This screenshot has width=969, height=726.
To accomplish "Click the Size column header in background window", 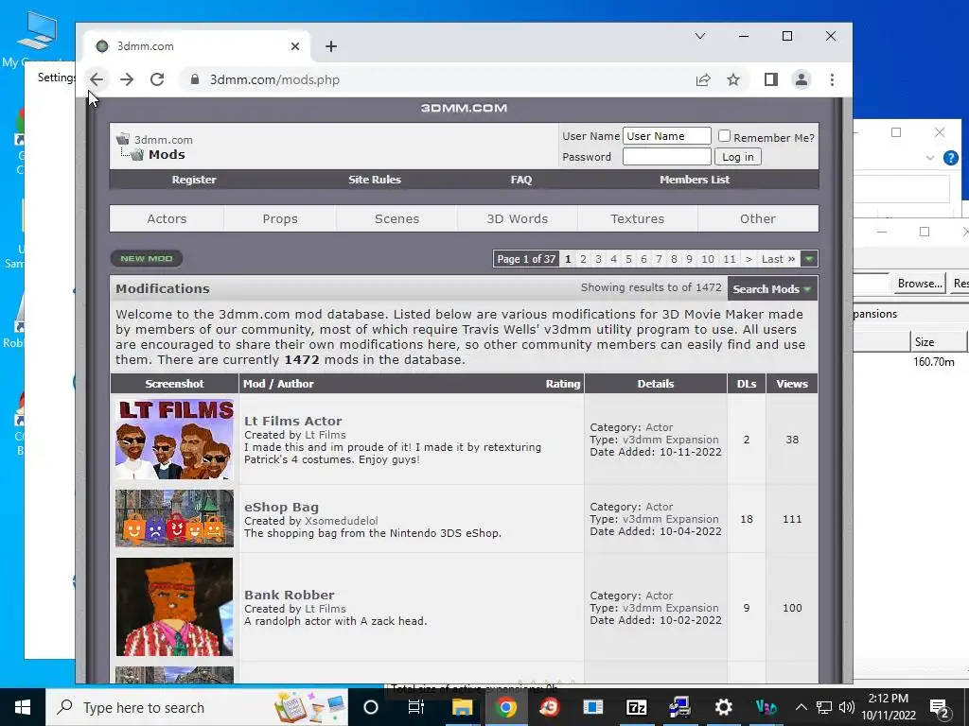I will (938, 341).
